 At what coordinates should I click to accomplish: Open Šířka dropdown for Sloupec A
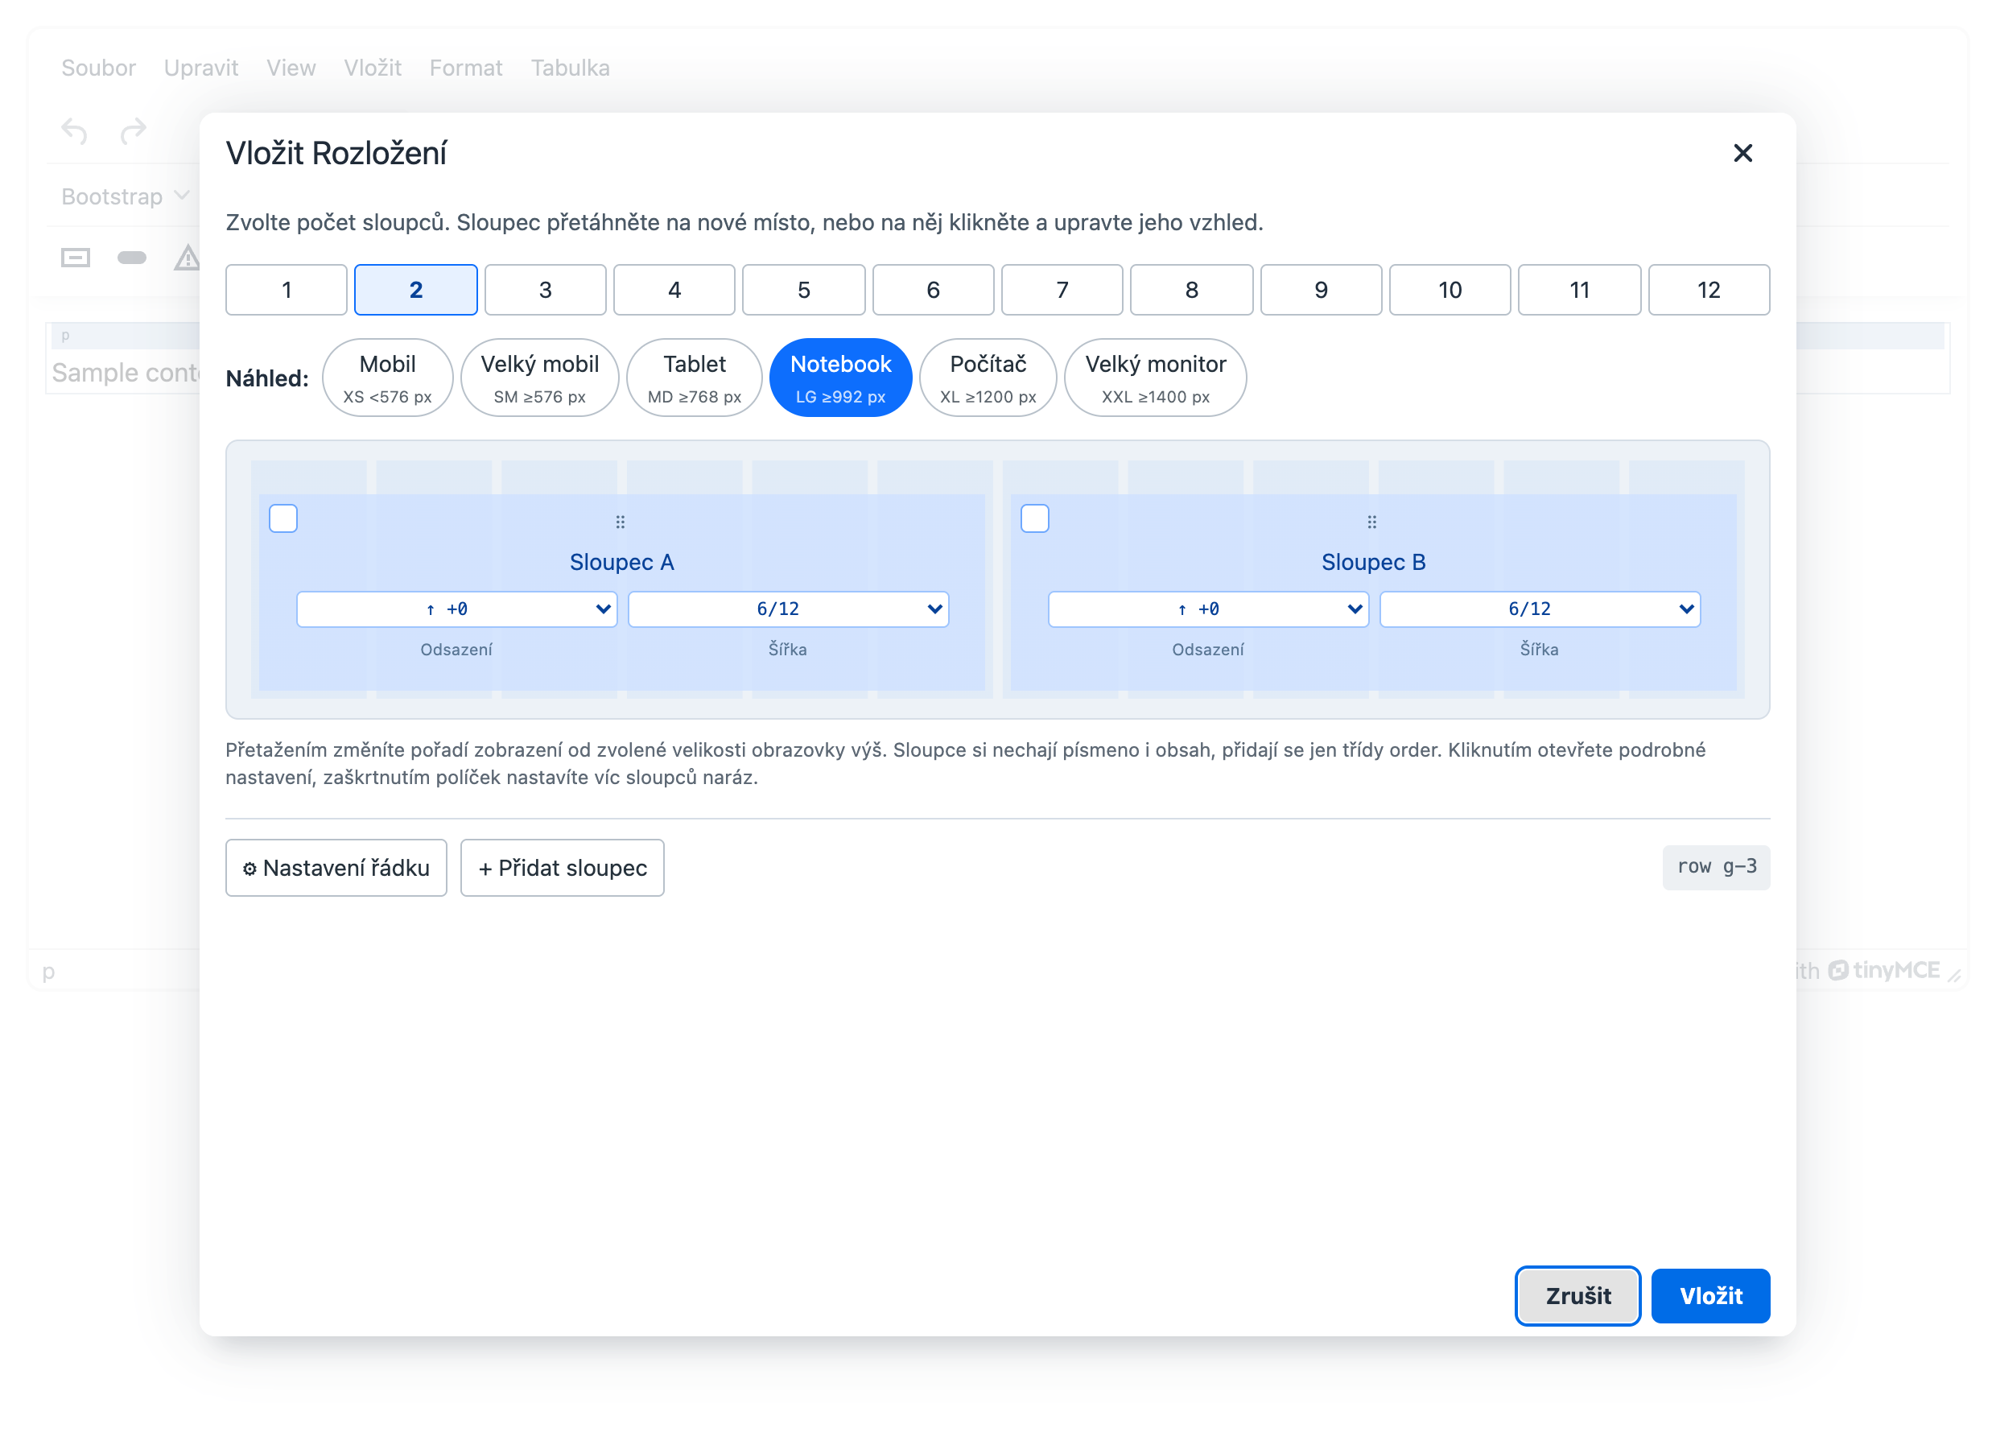coord(789,609)
